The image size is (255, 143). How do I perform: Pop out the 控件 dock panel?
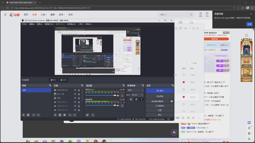[x=172, y=85]
